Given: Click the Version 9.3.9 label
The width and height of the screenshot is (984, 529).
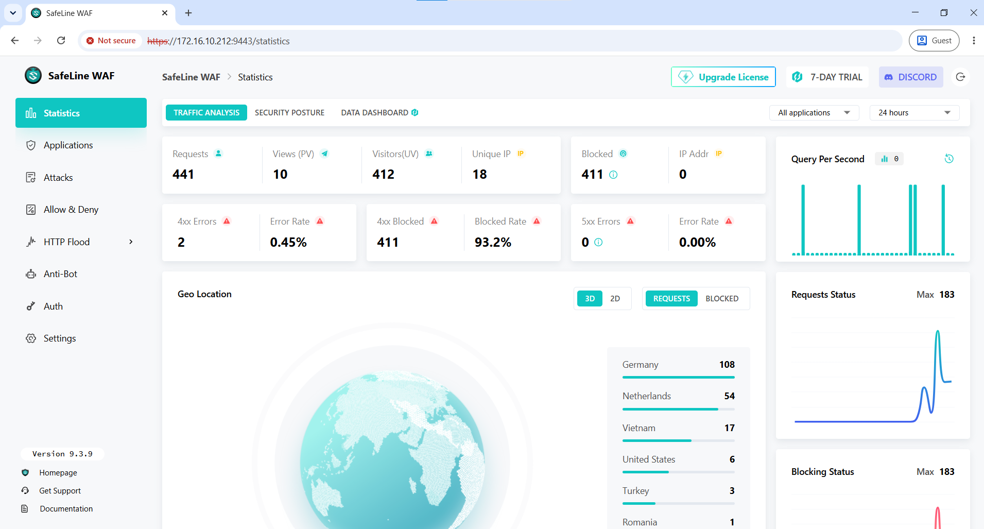Looking at the screenshot, I should click(x=62, y=454).
